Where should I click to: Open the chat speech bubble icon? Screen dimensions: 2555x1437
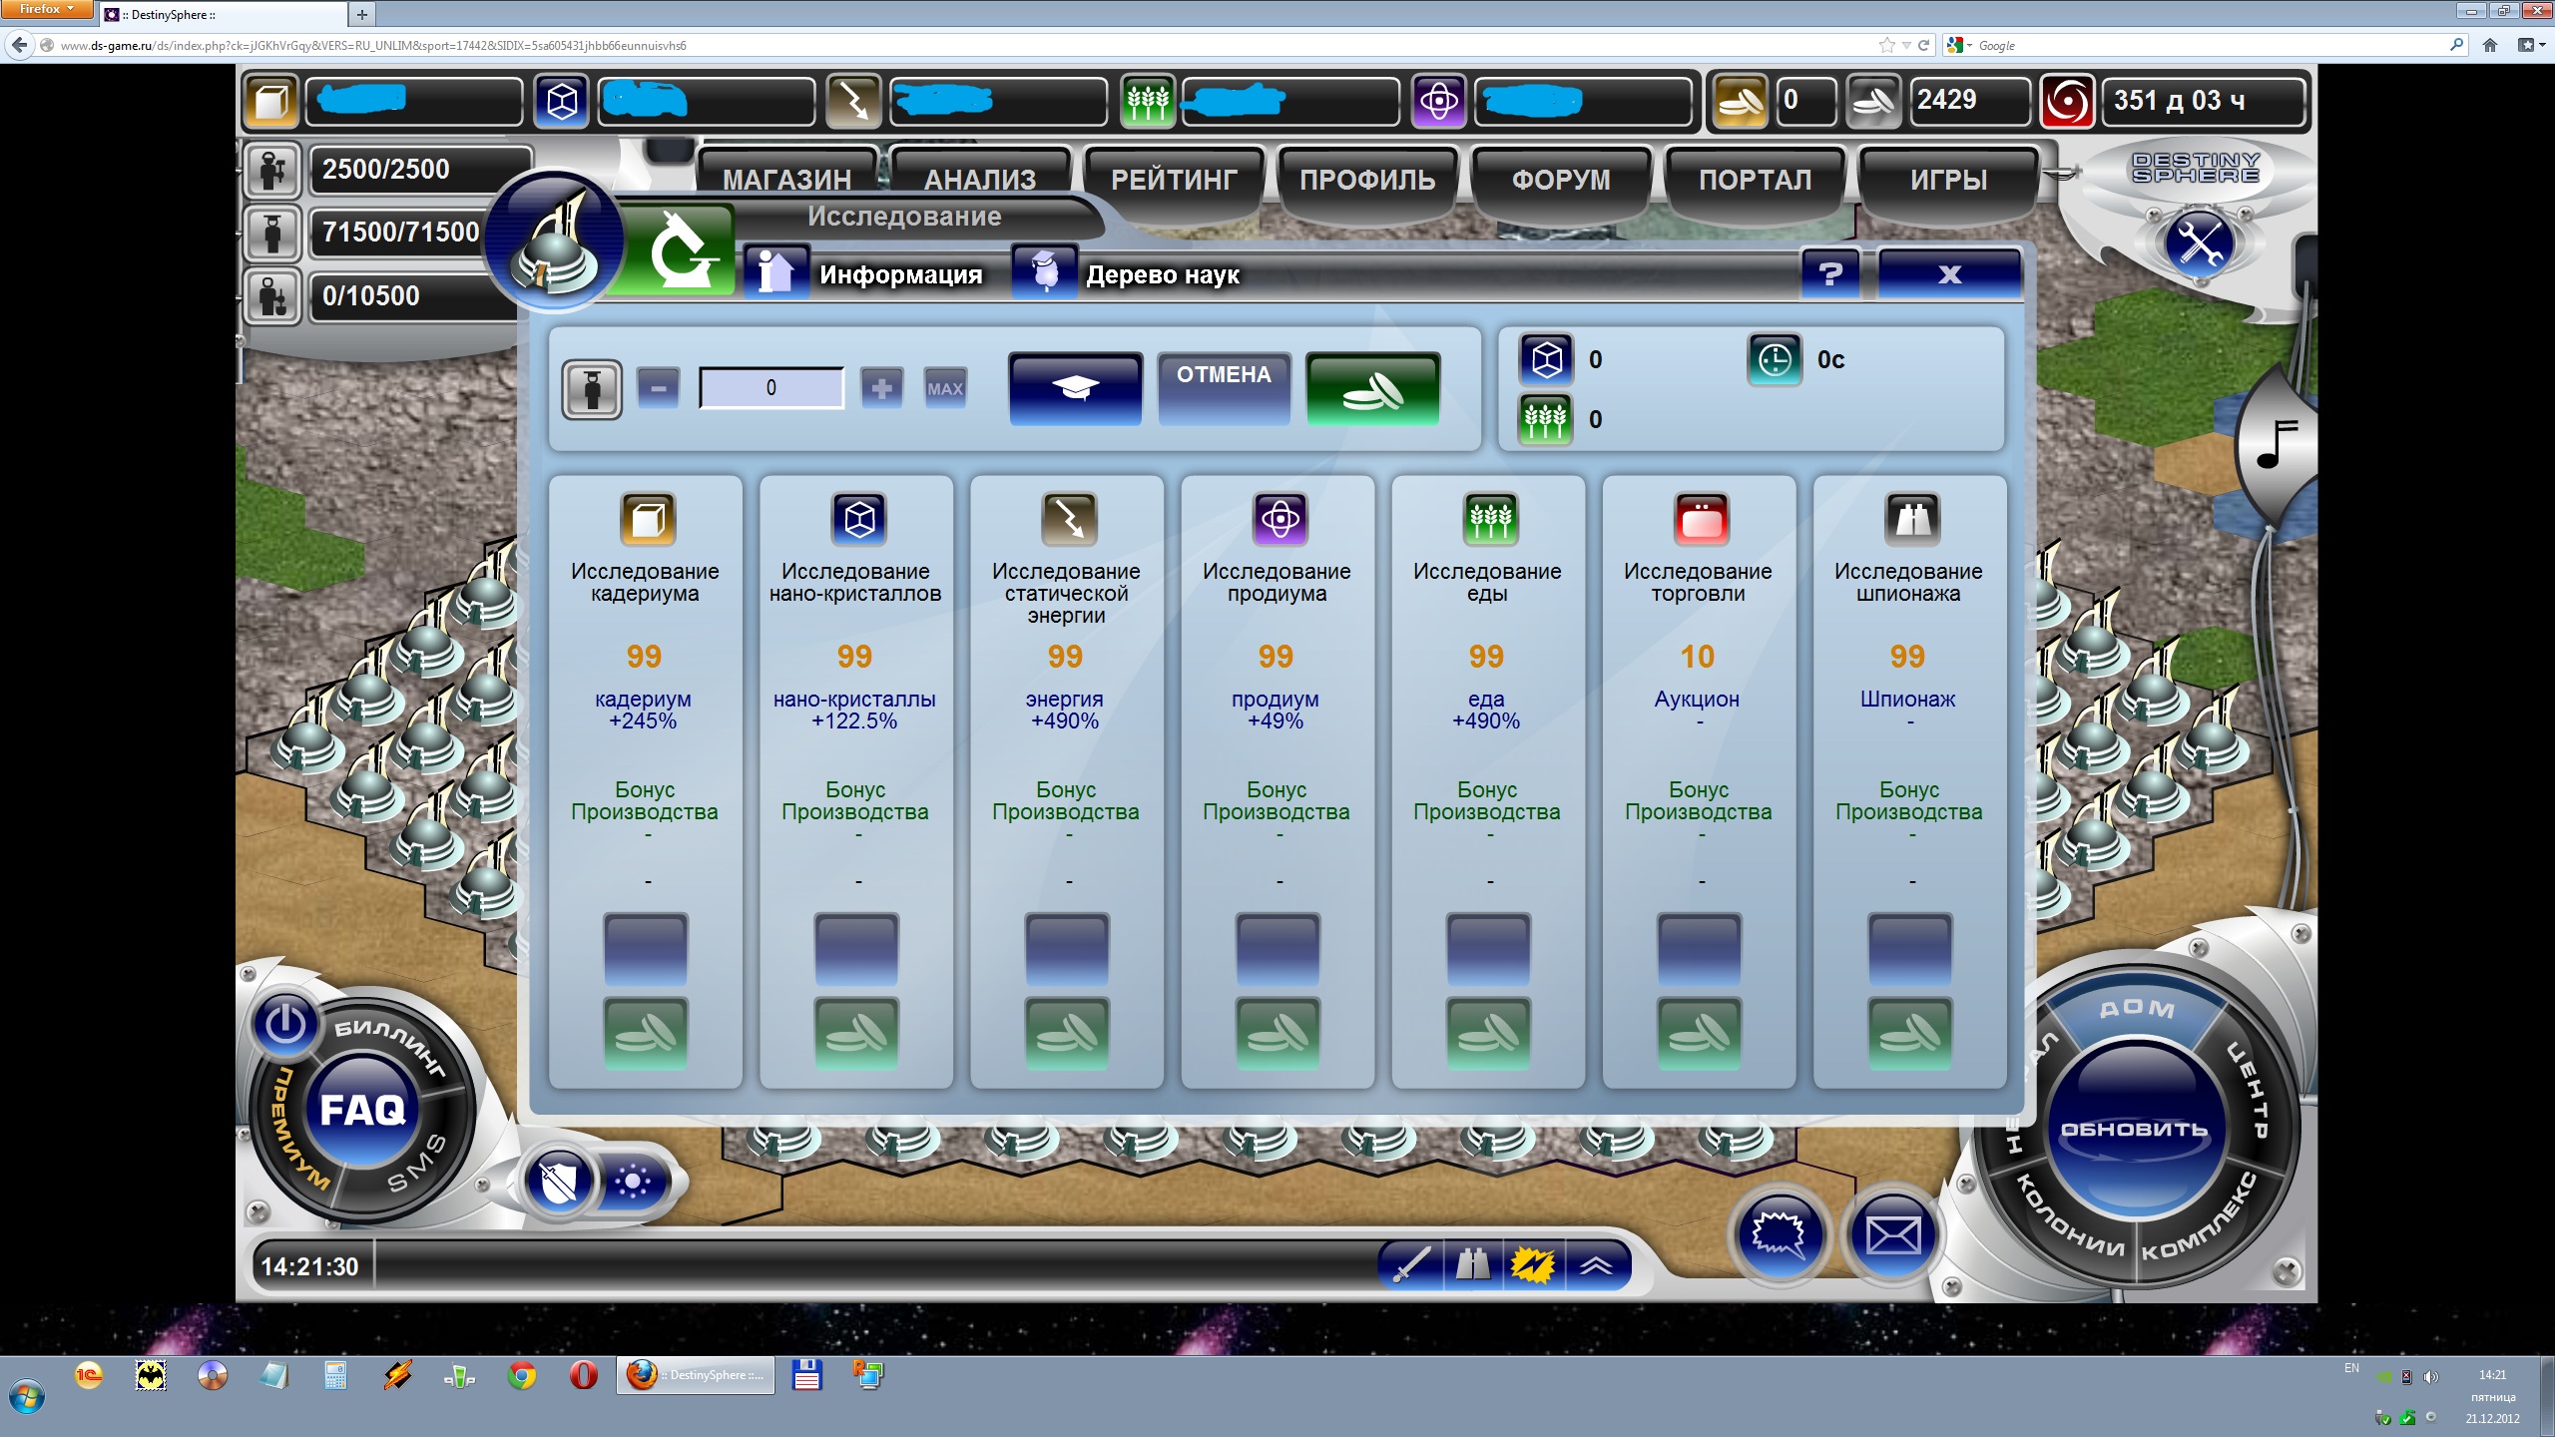click(x=1779, y=1236)
